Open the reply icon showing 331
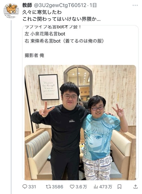 pyautogui.click(x=25, y=187)
